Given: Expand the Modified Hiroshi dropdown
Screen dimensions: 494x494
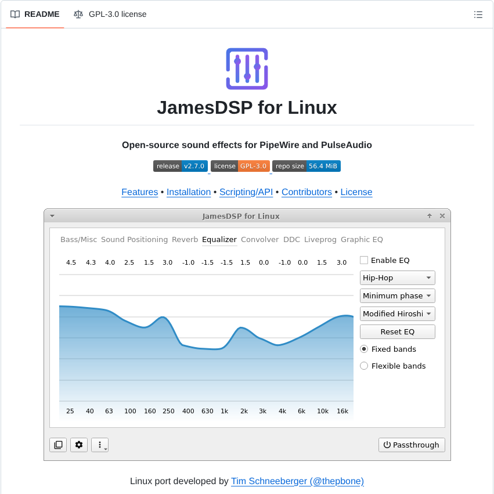Looking at the screenshot, I should pos(397,313).
